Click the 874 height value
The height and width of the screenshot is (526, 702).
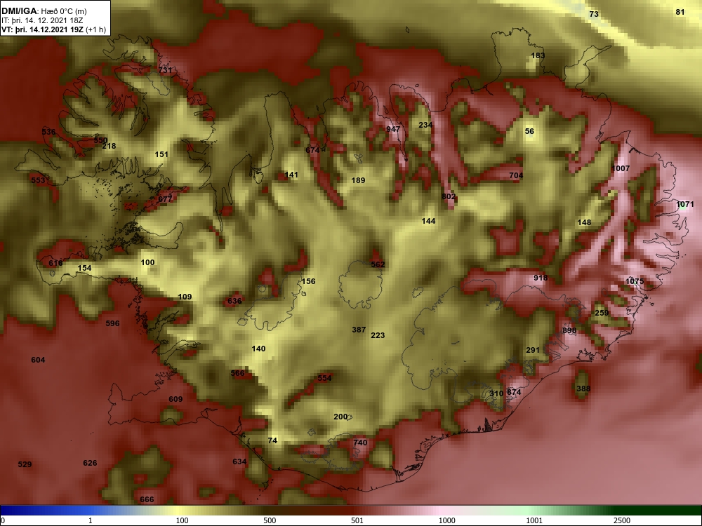pos(514,392)
